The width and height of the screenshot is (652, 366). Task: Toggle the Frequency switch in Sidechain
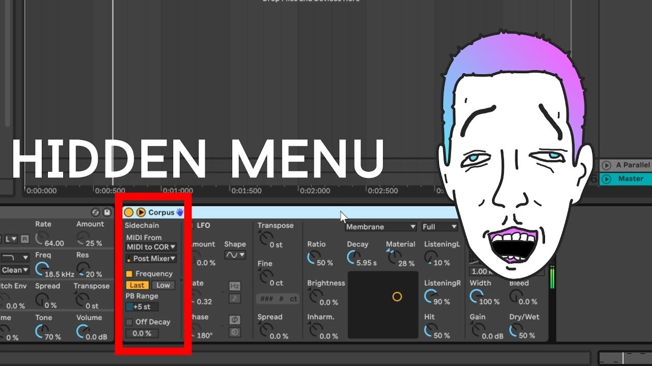[x=129, y=274]
